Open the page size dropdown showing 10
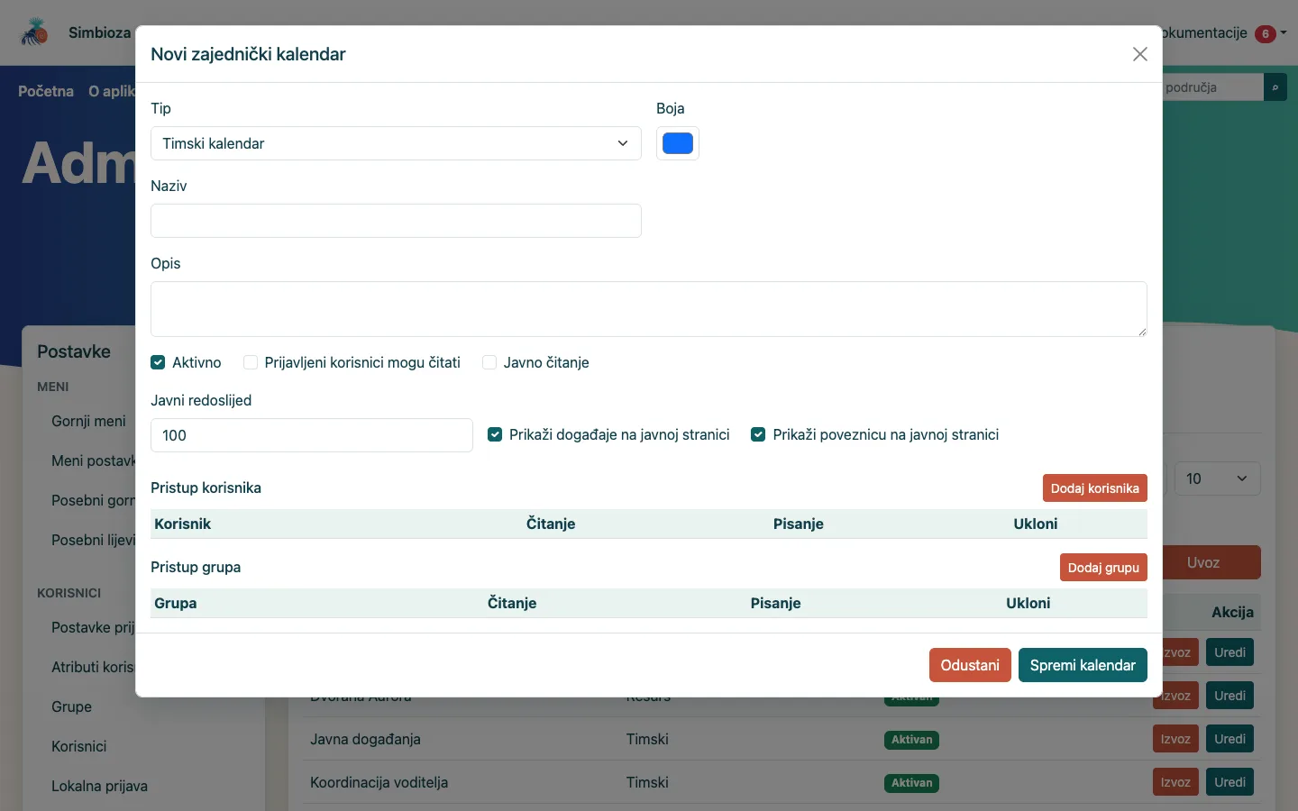The width and height of the screenshot is (1298, 811). click(1217, 478)
